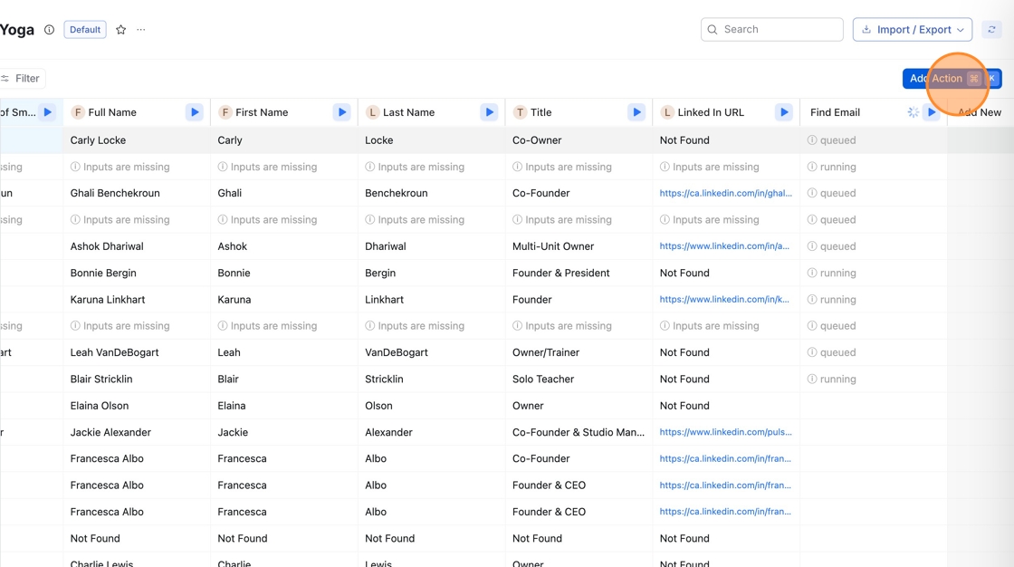Open Jackie Alexander's LinkedIn pulse link
The image size is (1014, 567).
point(725,432)
